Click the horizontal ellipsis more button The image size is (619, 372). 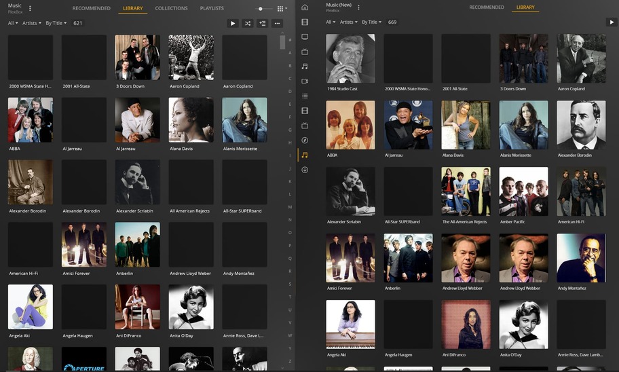click(x=277, y=23)
